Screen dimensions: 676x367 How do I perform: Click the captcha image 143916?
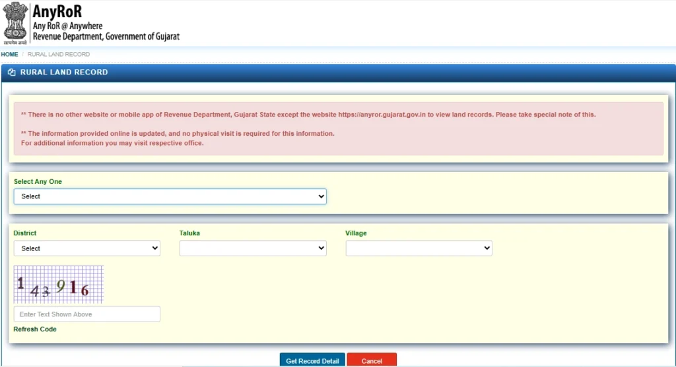59,285
